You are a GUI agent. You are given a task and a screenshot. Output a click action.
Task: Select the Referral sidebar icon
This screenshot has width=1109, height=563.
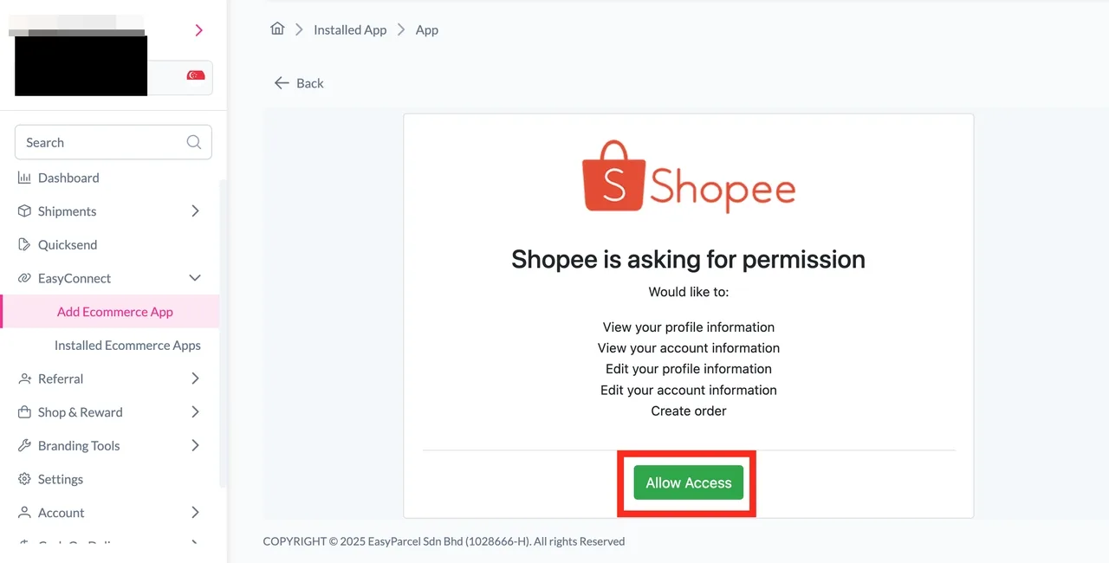click(23, 379)
